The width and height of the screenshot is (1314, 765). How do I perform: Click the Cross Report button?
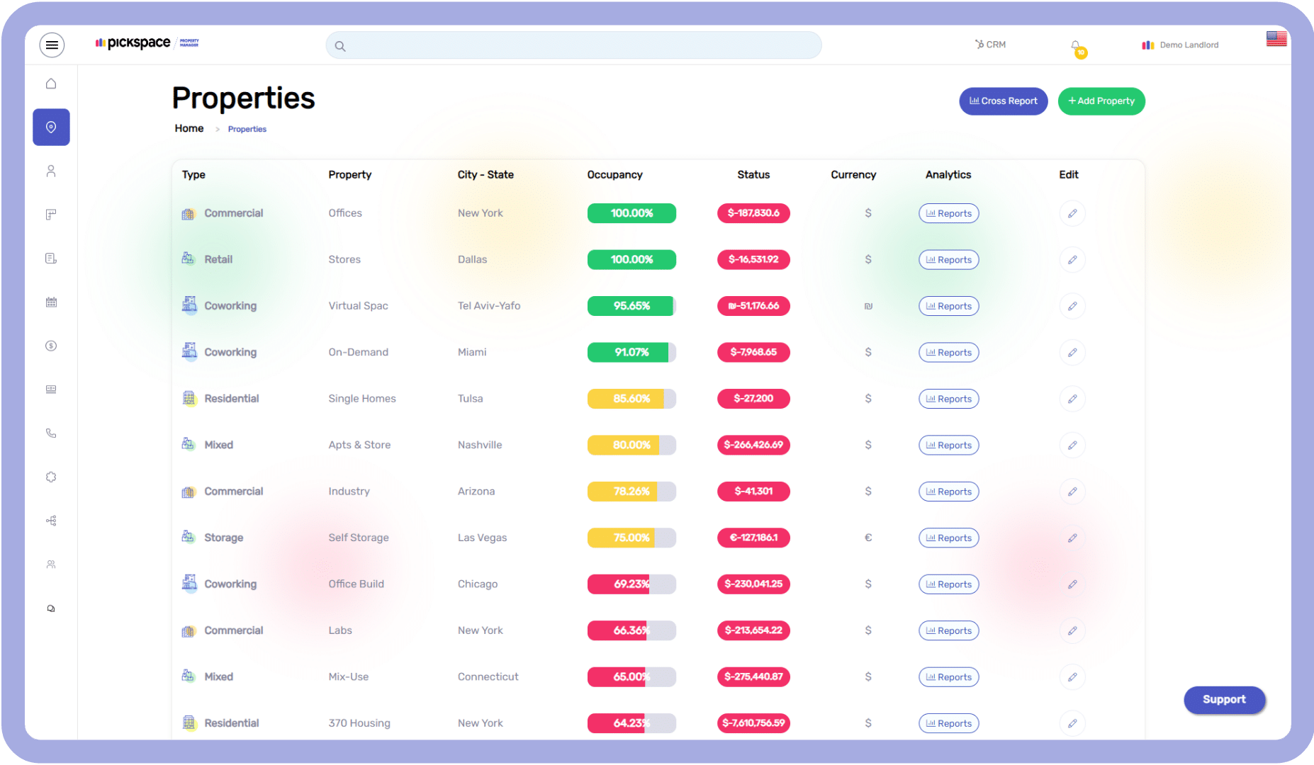point(1003,101)
